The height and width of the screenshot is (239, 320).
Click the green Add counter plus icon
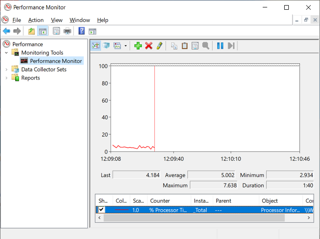pos(138,46)
